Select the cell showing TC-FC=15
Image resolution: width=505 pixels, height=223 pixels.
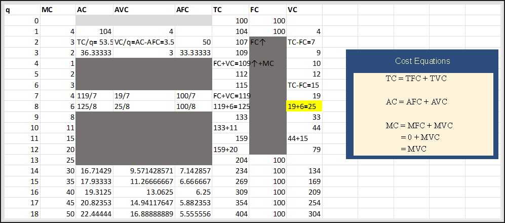click(x=304, y=85)
